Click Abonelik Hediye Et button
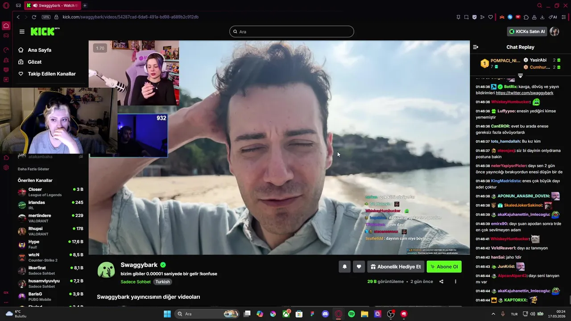Screen dimensions: 571x321 (396, 267)
